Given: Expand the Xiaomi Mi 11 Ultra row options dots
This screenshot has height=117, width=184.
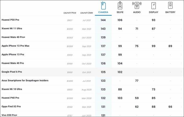Looking at the screenshot, I should tap(181, 29).
